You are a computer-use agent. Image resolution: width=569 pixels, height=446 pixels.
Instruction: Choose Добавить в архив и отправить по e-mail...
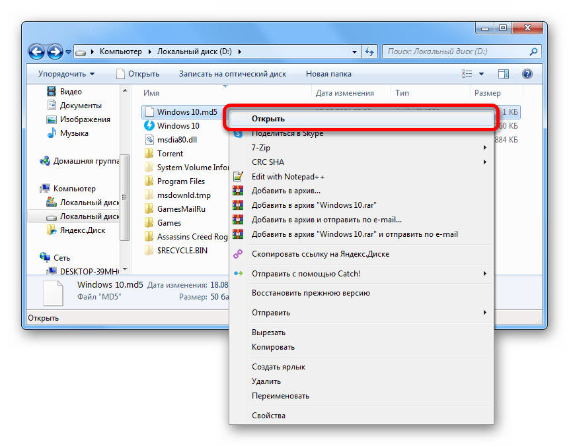coord(361,220)
